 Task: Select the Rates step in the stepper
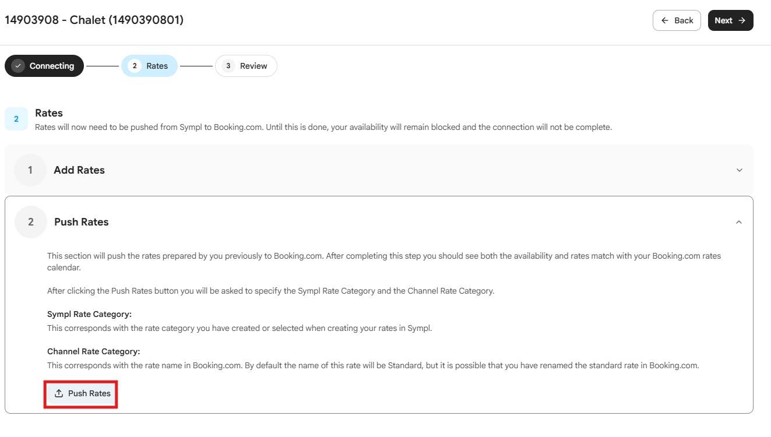(x=149, y=66)
